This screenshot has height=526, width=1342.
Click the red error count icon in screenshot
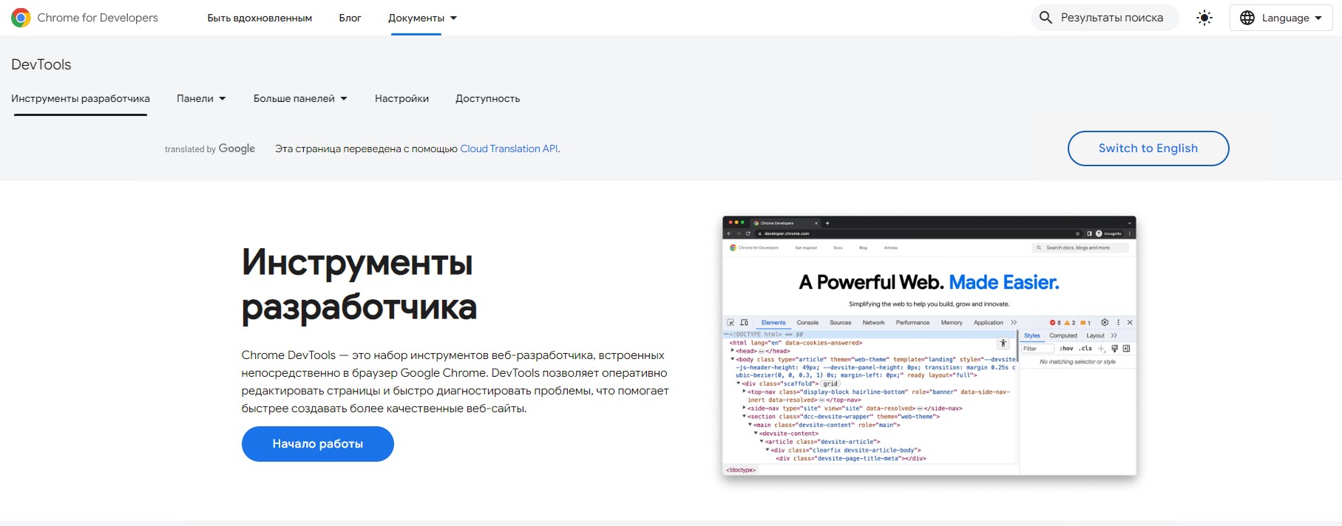[1053, 323]
